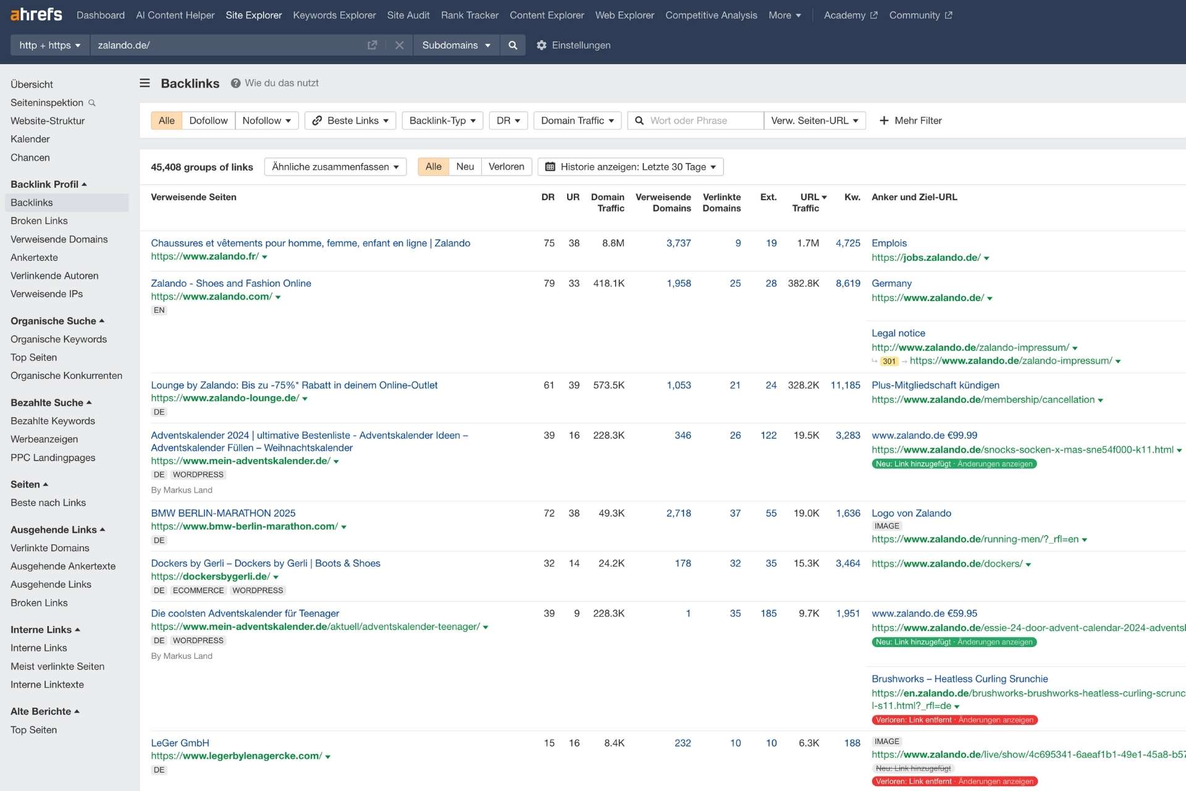The height and width of the screenshot is (791, 1186).
Task: Click the Kw. column header
Action: [x=852, y=197]
